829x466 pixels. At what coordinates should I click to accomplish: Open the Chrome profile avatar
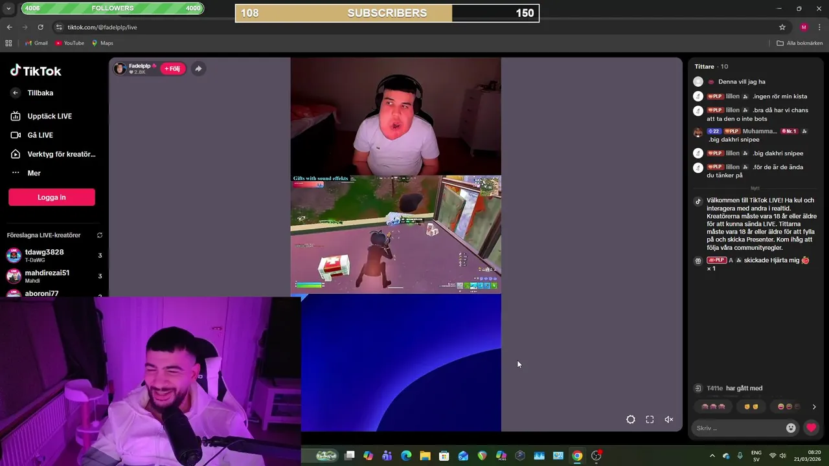[x=804, y=27]
